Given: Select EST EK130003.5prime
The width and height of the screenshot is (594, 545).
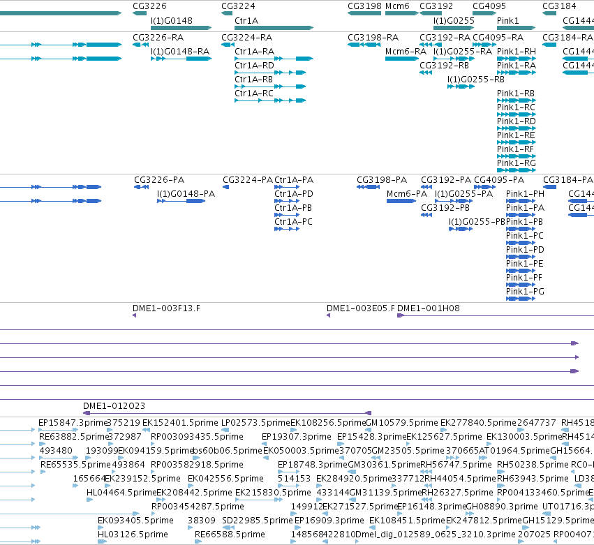Looking at the screenshot, I should coord(524,437).
